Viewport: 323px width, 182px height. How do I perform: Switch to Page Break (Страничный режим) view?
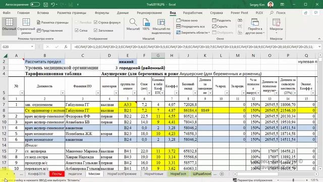point(26,26)
